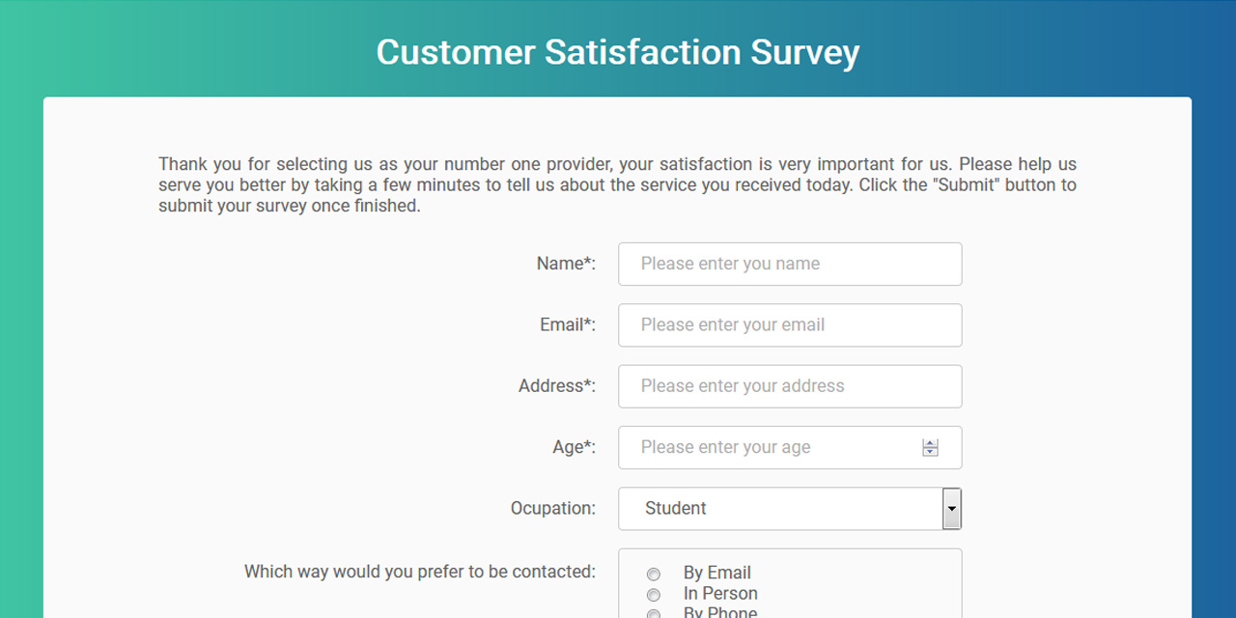This screenshot has width=1236, height=618.
Task: Click the Email* field label
Action: [566, 324]
